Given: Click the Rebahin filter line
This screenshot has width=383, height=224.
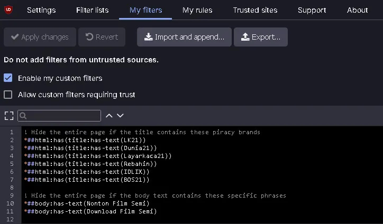Looking at the screenshot, I should [90, 164].
